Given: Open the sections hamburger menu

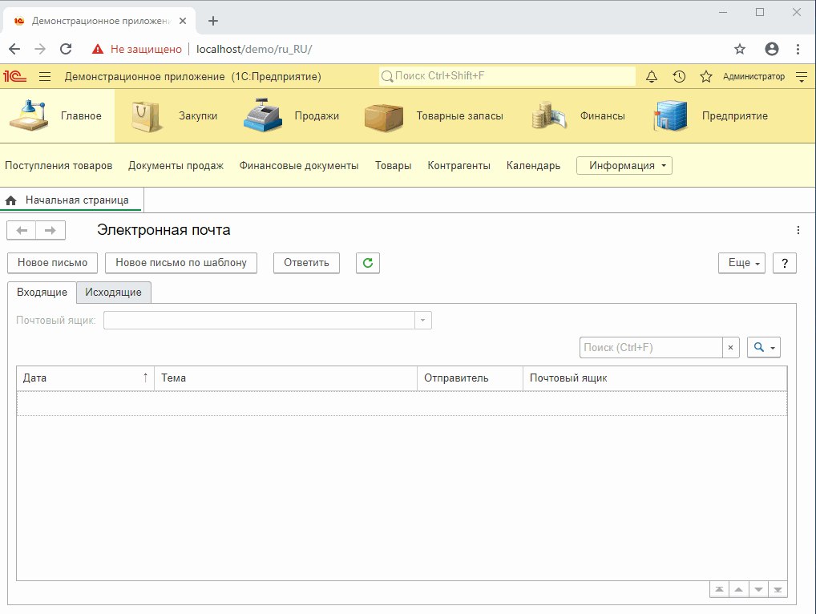Looking at the screenshot, I should pyautogui.click(x=45, y=76).
